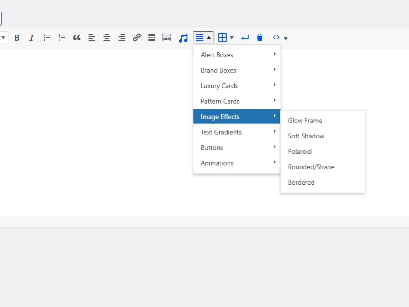Toggle the toolbar keyboard icon
Viewport: 409px width, 307px height.
pos(166,38)
